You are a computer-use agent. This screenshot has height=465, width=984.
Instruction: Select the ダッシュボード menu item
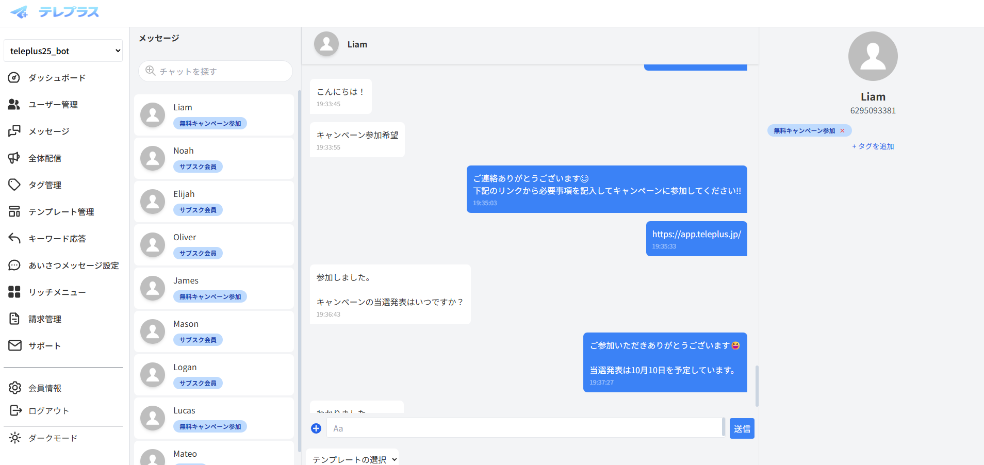[57, 78]
